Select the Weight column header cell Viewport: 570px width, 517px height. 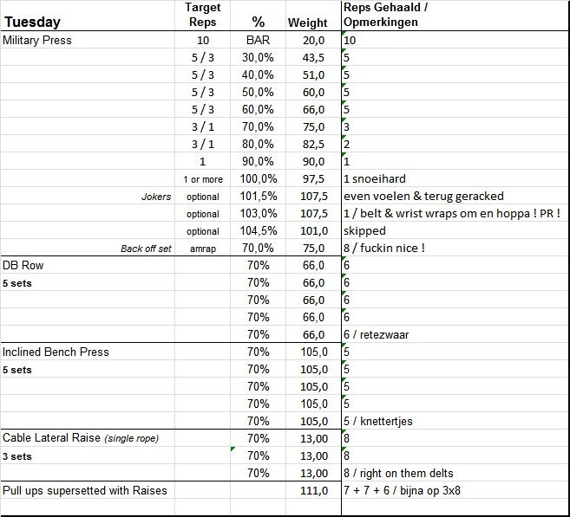click(307, 23)
